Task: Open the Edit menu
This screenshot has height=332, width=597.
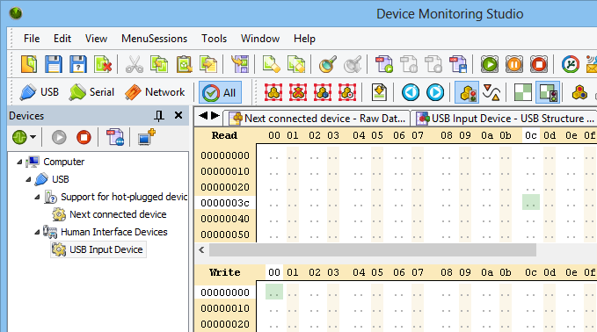Action: [62, 39]
